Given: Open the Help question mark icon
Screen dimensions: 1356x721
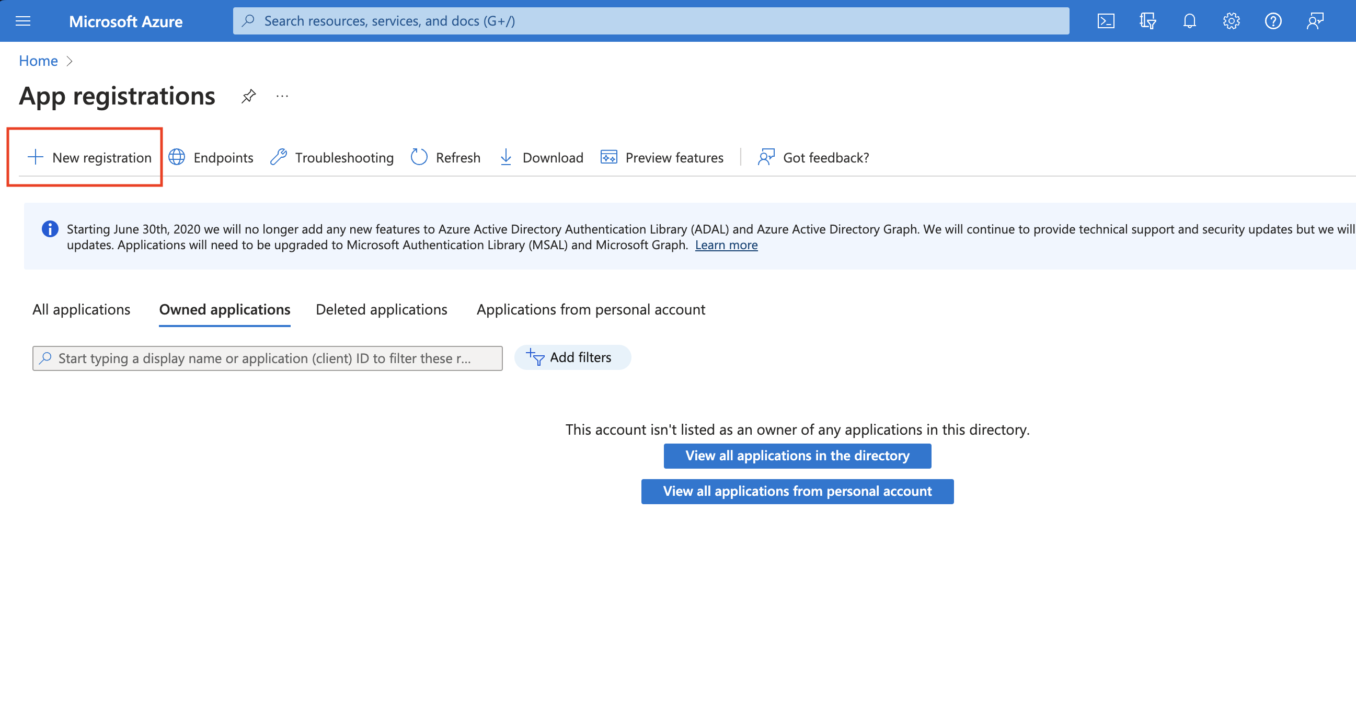Looking at the screenshot, I should pyautogui.click(x=1273, y=21).
